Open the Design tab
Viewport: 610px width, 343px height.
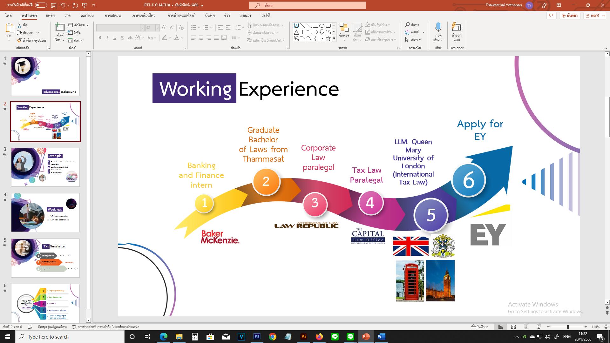tap(87, 16)
